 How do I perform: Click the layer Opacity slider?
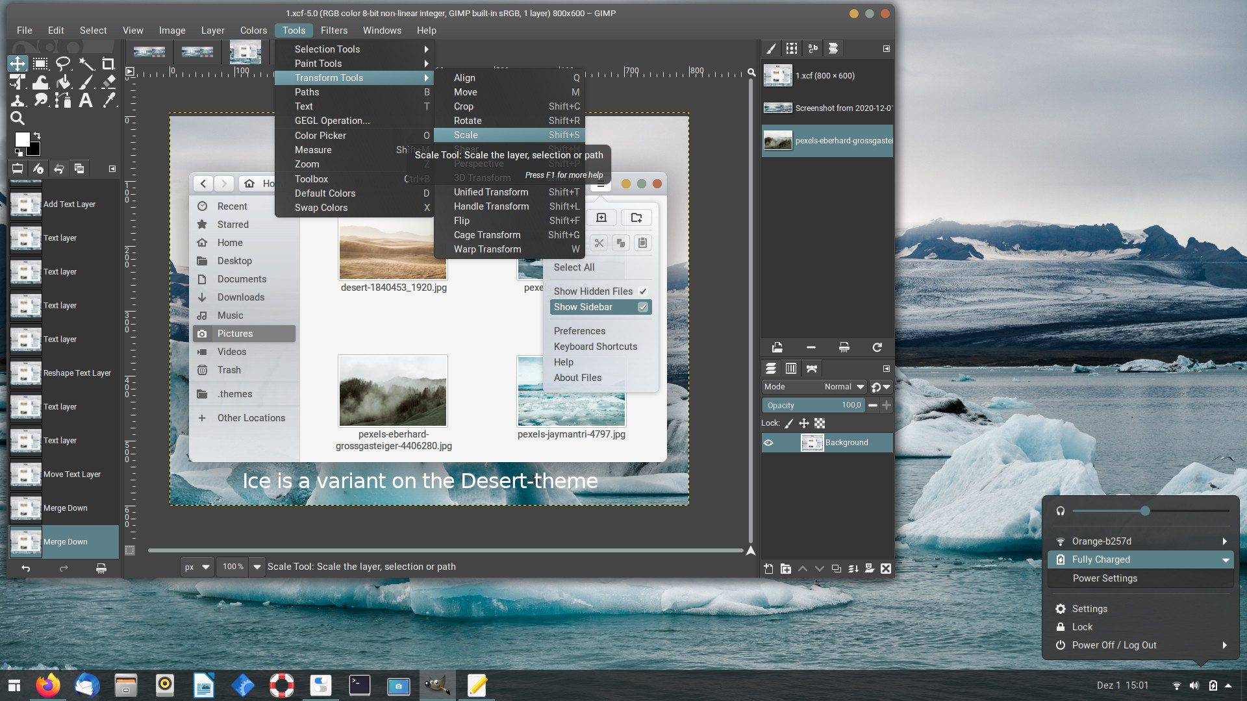tap(813, 406)
